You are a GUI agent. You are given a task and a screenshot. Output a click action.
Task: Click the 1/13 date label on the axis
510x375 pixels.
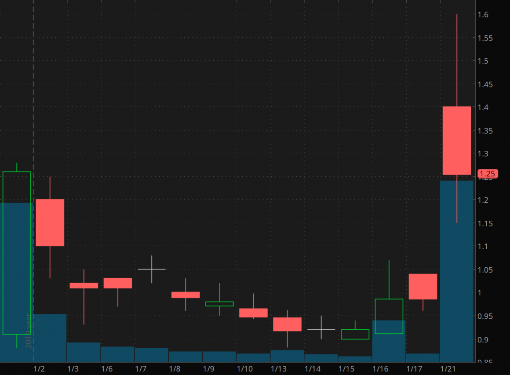click(x=279, y=370)
